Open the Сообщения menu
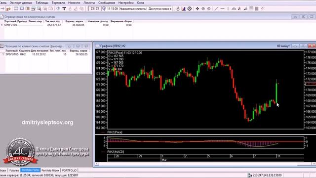This screenshot has height=178, width=316. [x=107, y=3]
